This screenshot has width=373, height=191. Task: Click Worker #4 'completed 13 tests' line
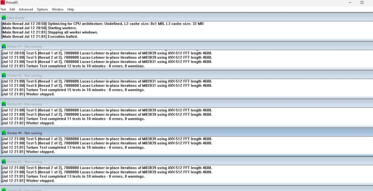point(73,147)
